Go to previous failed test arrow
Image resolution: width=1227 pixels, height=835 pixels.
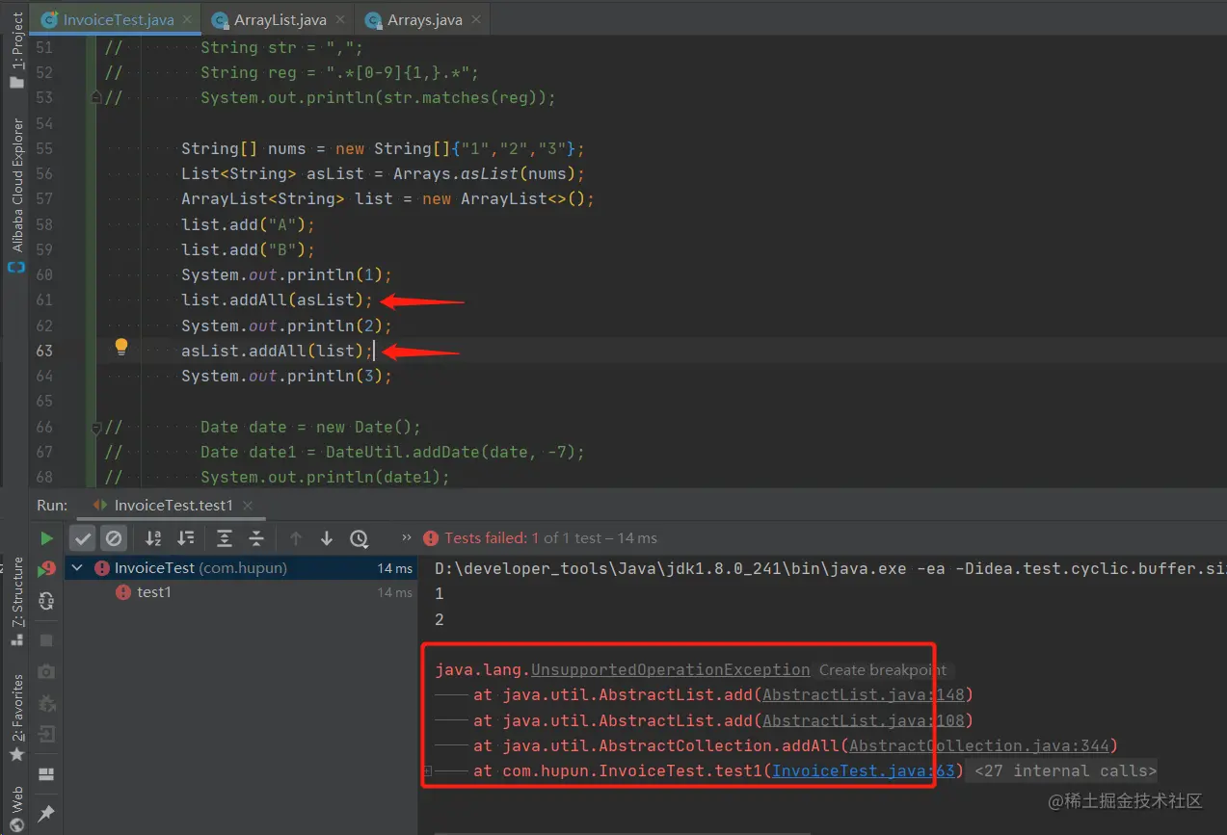(x=296, y=538)
